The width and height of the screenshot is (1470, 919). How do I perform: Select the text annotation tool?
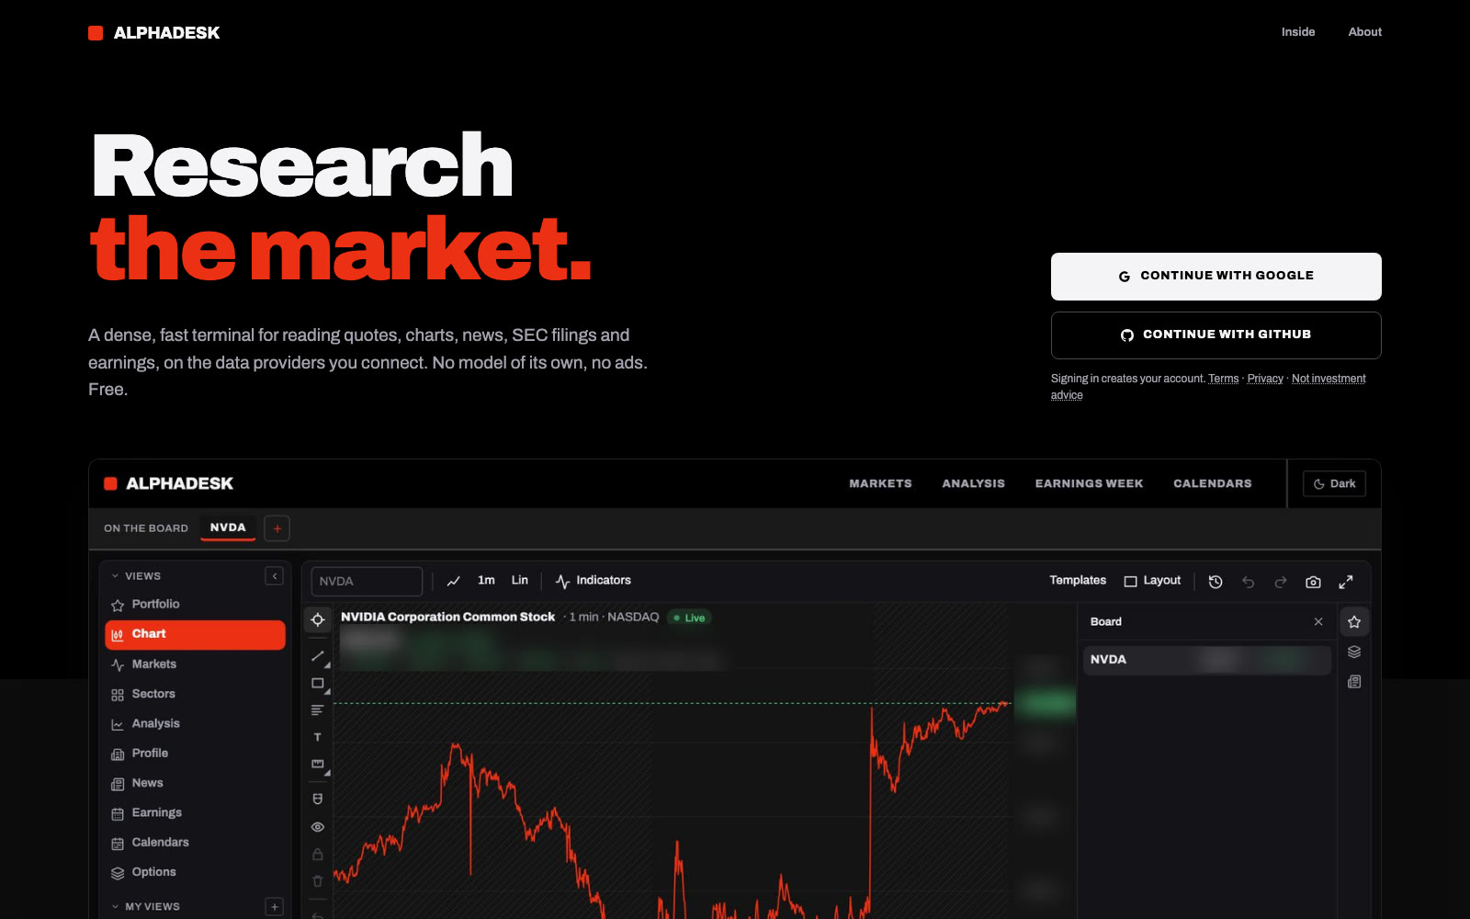[x=318, y=737]
